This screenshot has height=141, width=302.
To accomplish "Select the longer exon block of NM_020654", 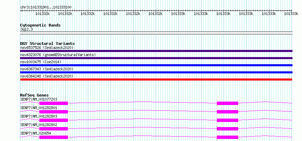I will point(54,137).
